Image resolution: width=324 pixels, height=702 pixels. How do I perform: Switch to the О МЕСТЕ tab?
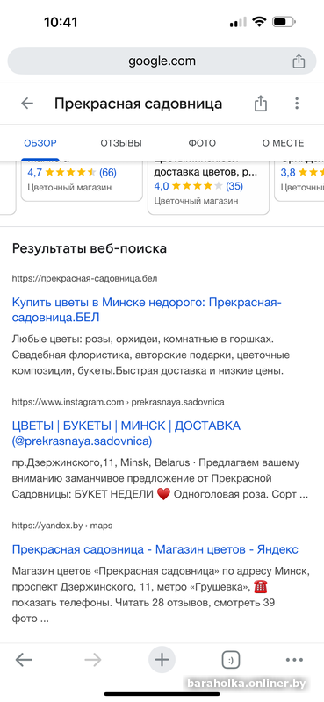283,143
